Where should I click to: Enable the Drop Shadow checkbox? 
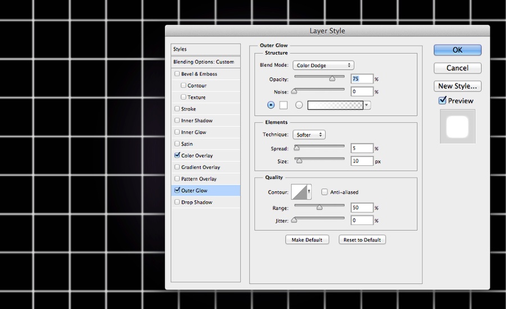(177, 202)
